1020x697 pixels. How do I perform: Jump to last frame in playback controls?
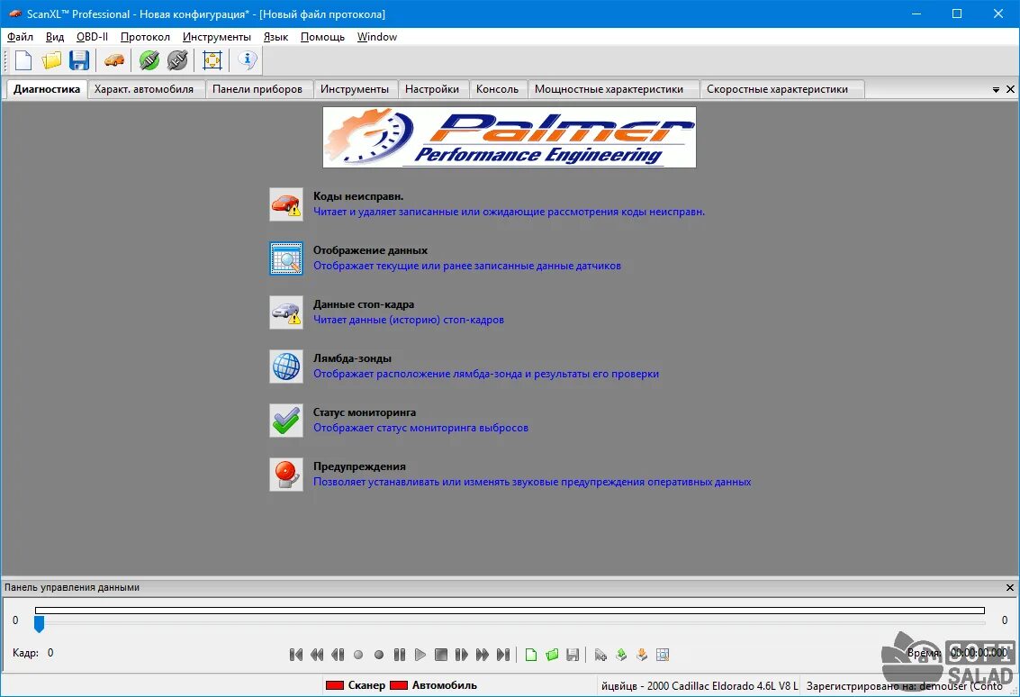point(503,655)
